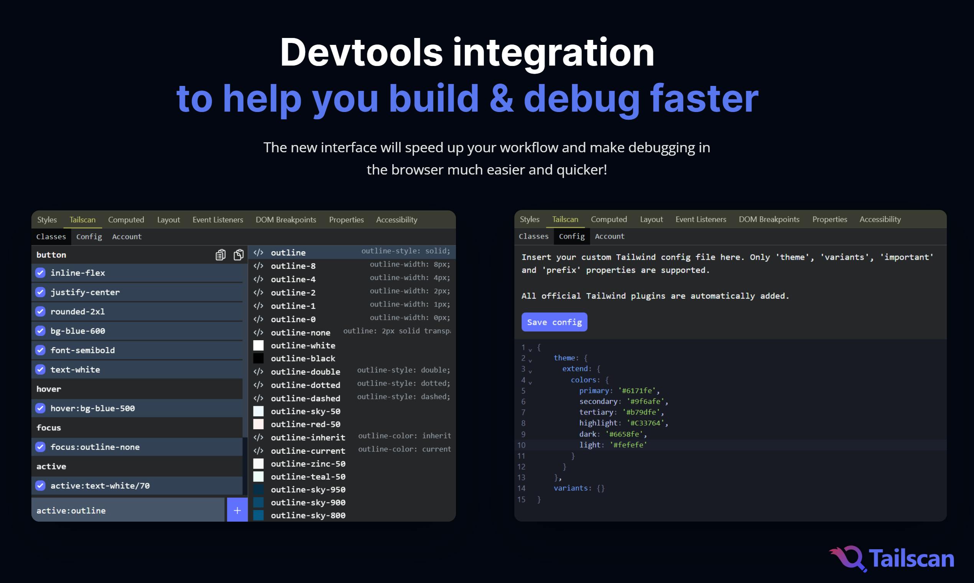Click the code icon beside outline-8
974x583 pixels.
point(258,266)
